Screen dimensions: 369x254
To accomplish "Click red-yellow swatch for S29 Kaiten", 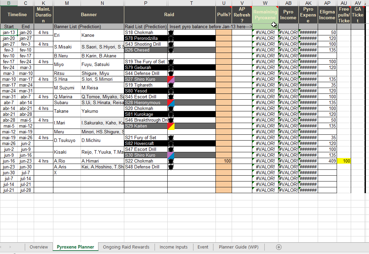I will (171, 126).
